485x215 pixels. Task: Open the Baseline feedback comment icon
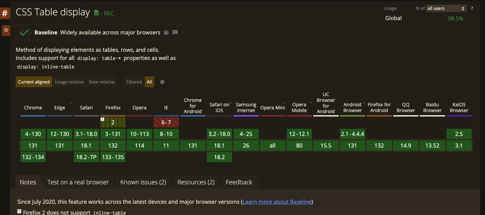tap(175, 33)
